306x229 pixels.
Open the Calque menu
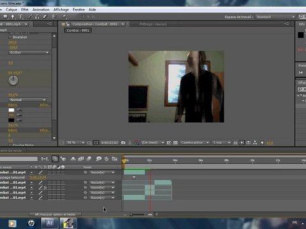click(x=11, y=10)
